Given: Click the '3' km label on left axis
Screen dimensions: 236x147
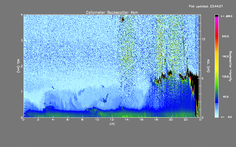Looking at the screenshot, I should pos(22,40).
